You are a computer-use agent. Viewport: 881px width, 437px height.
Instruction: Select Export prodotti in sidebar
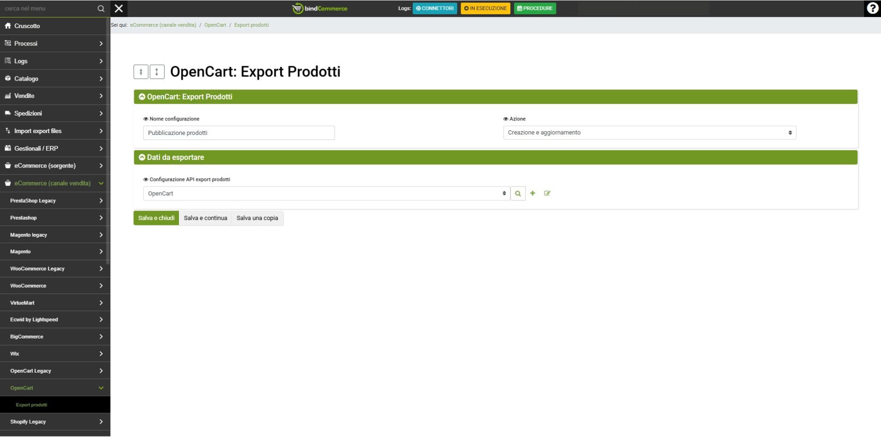tap(31, 405)
